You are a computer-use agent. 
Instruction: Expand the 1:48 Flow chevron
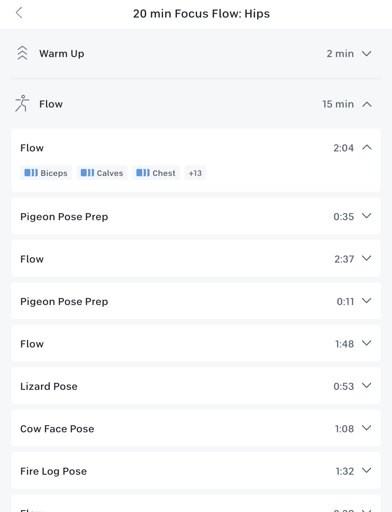click(x=366, y=343)
